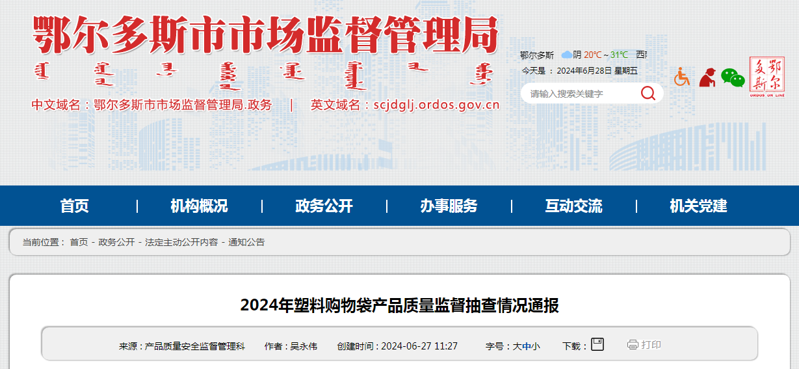Viewport: 799px width, 369px height.
Task: Click the elderly-friendly mode icon
Action: point(707,77)
